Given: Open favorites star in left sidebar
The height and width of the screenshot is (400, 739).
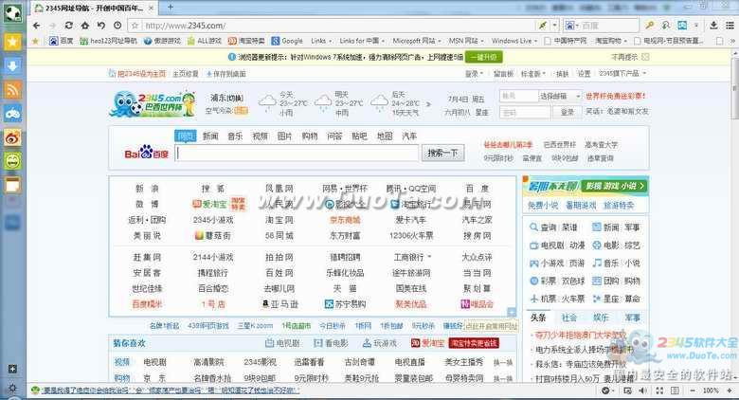Looking at the screenshot, I should 12,43.
